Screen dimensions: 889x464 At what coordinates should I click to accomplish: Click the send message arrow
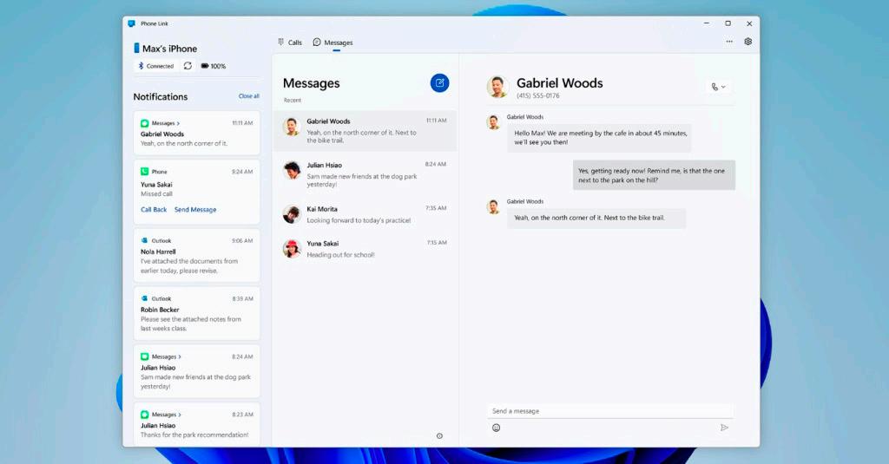coord(724,428)
